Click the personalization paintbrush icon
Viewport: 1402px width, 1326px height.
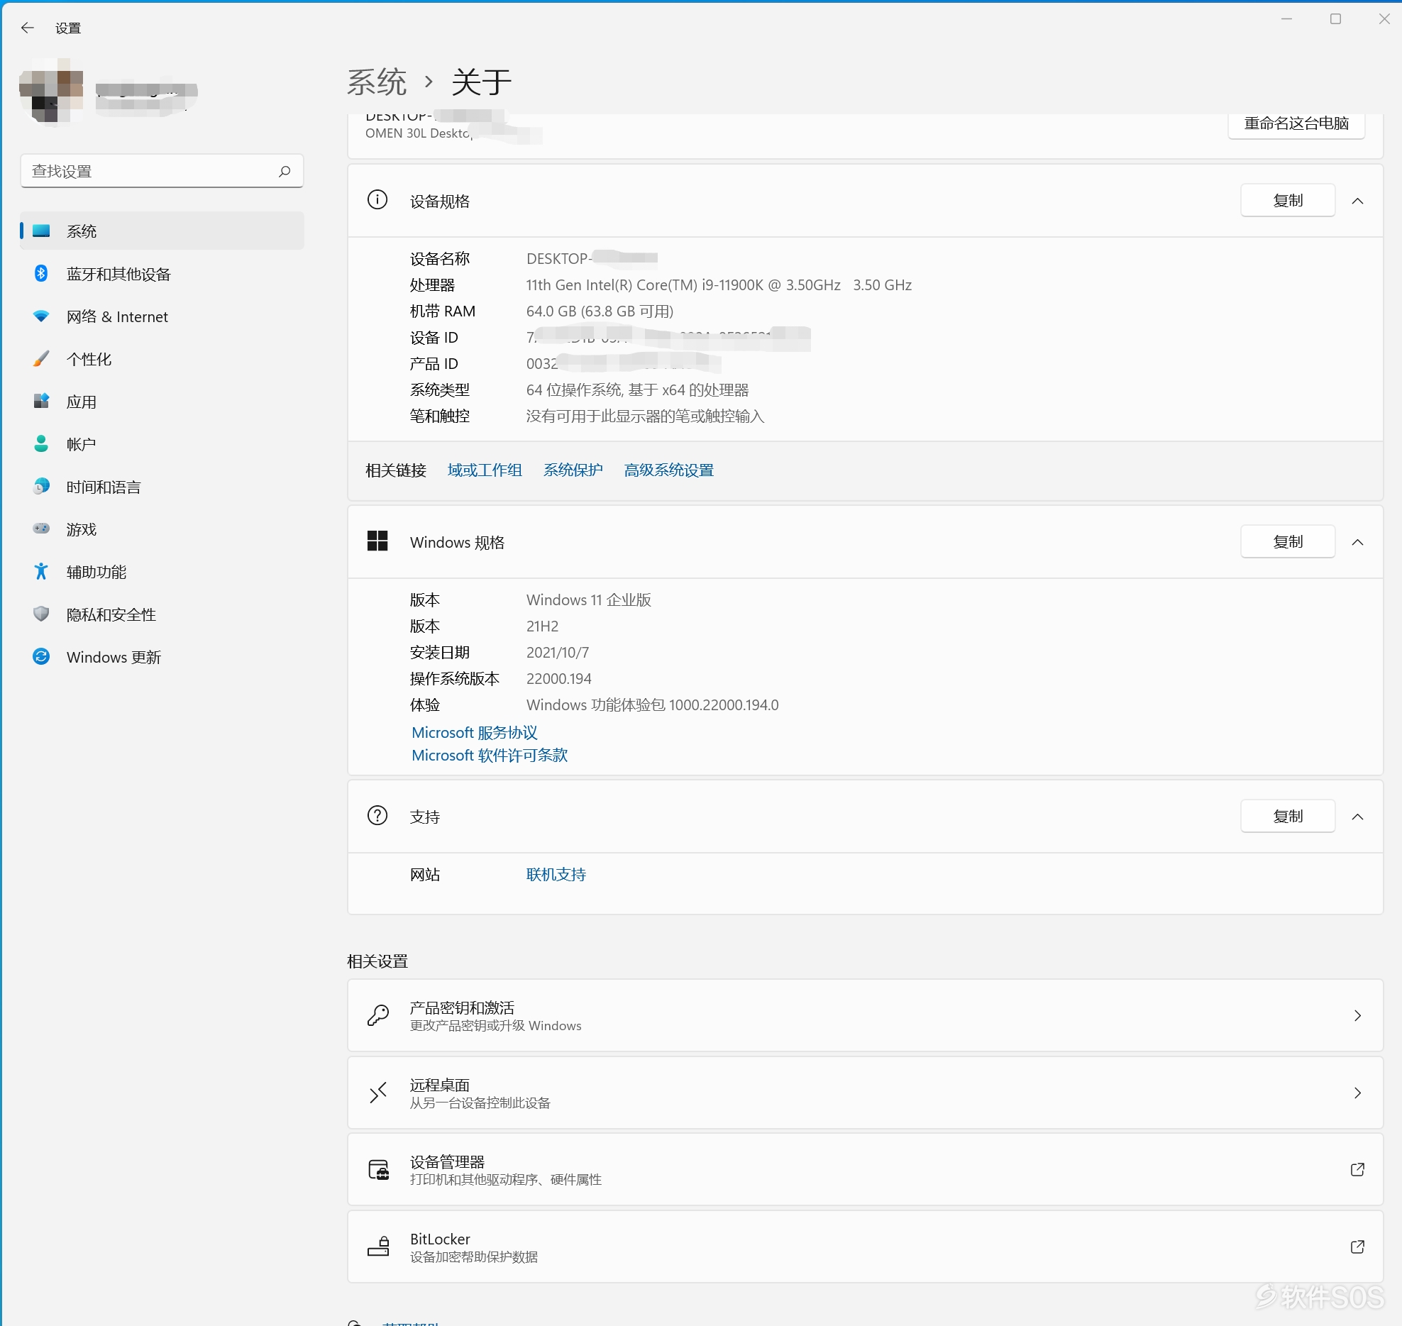pyautogui.click(x=41, y=358)
